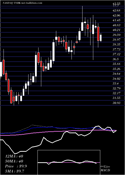
Task: Click the 37.73 axis label
Action: coord(116,49)
